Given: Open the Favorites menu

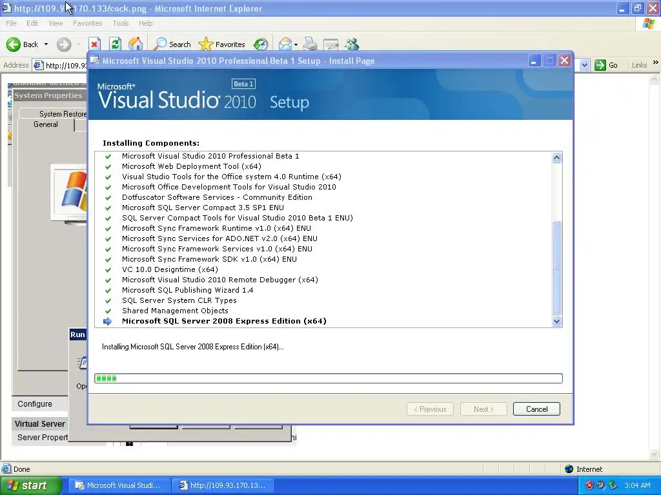Looking at the screenshot, I should (x=87, y=23).
